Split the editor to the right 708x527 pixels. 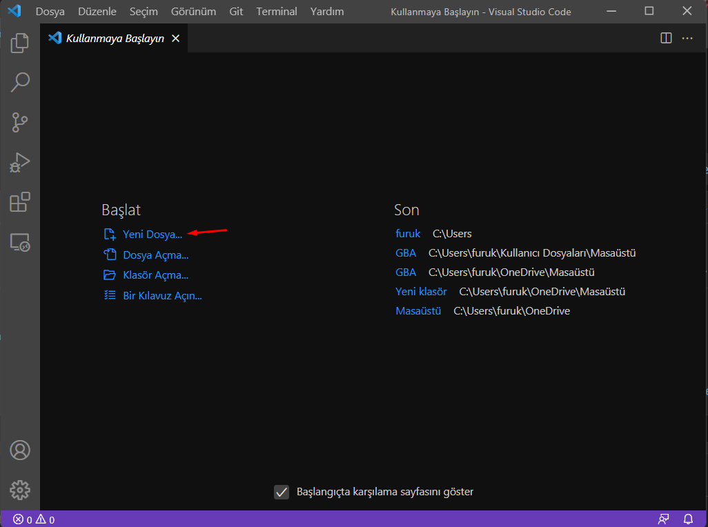pyautogui.click(x=666, y=38)
